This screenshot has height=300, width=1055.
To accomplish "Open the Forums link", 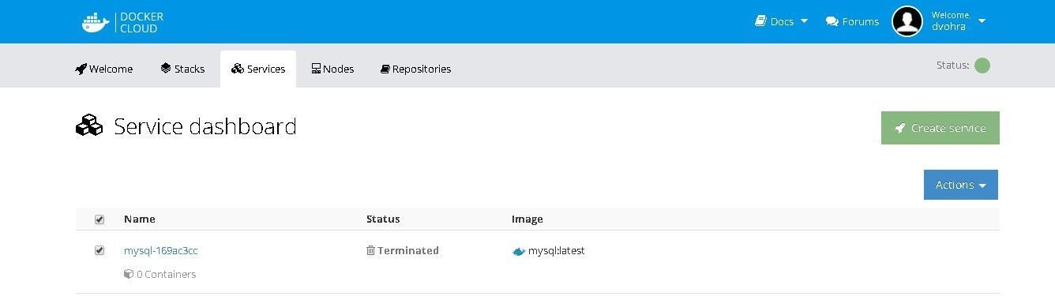I will 852,21.
